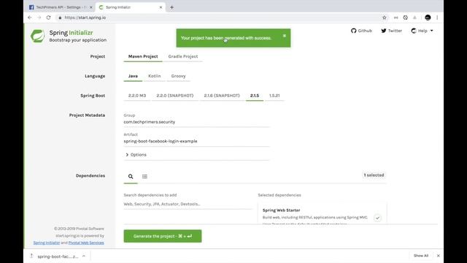This screenshot has width=467, height=263.
Task: Bookmark this page with star icon
Action: pyautogui.click(x=385, y=18)
